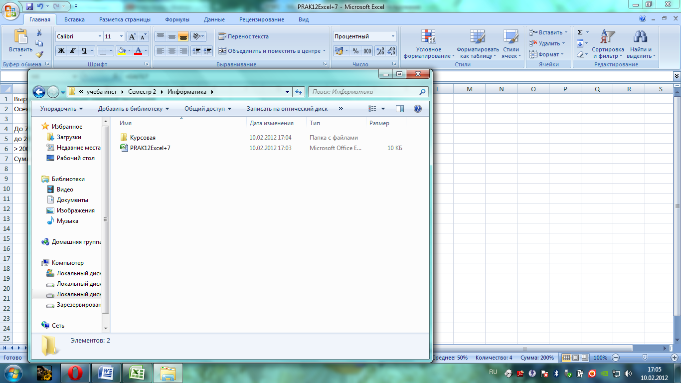The image size is (681, 383).
Task: Switch to Разметка страницы ribbon tab
Action: click(125, 19)
